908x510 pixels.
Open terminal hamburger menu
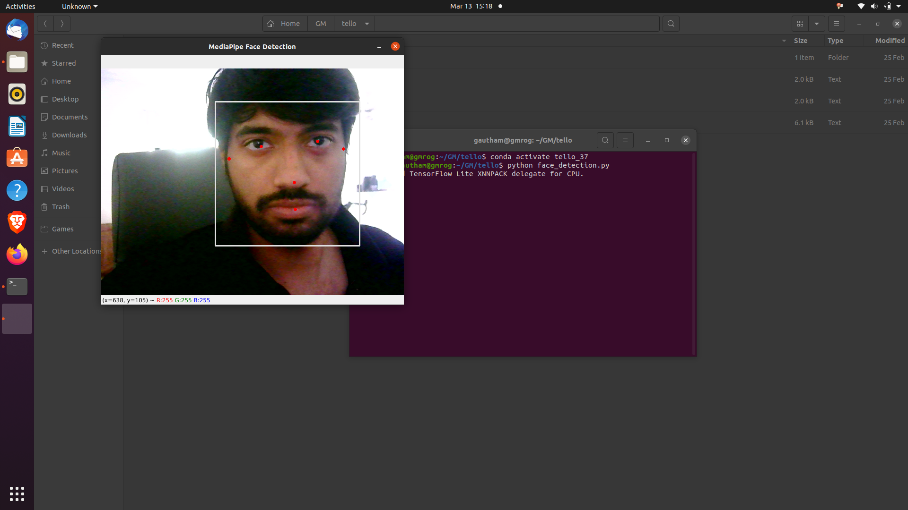(x=625, y=140)
